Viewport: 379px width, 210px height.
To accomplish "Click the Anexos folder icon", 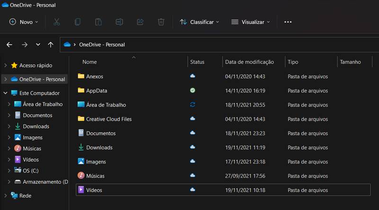I will pos(81,76).
